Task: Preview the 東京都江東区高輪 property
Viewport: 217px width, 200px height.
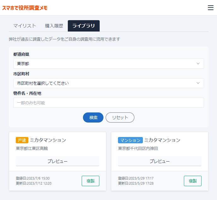Action: tap(57, 161)
